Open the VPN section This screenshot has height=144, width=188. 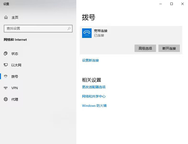(x=15, y=88)
